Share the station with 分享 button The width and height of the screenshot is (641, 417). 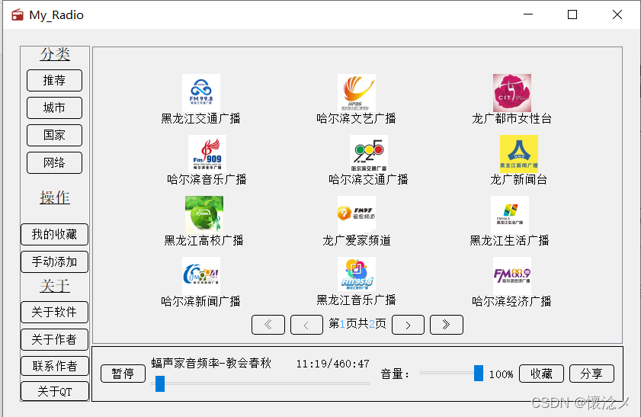point(591,374)
